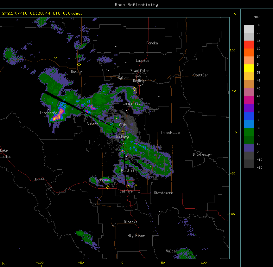
Task: Click the yellow diamond marker above Calgary
Action: point(128,187)
